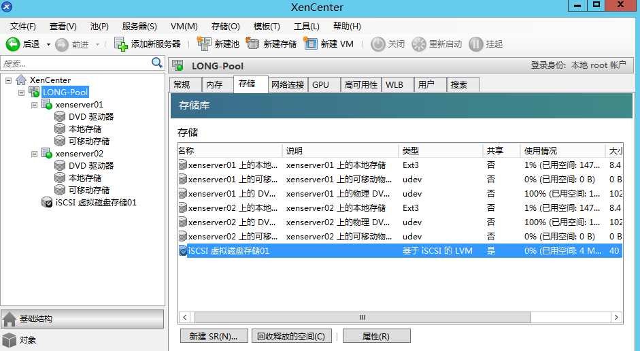Screen dimensions: 640x351
Task: Click the green Back arrow icon
Action: (x=13, y=44)
